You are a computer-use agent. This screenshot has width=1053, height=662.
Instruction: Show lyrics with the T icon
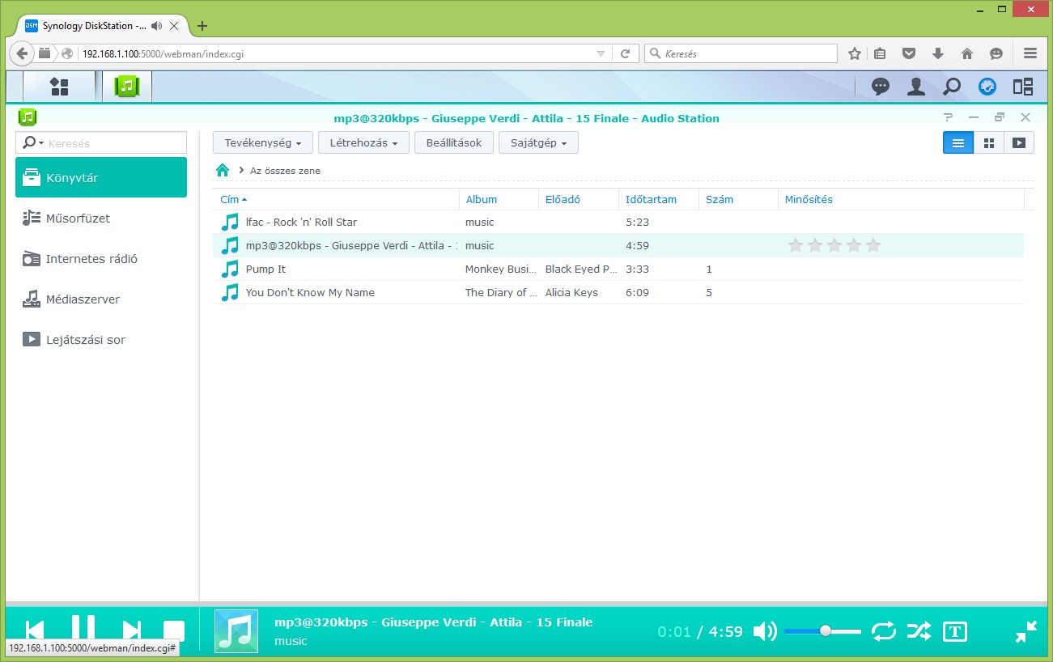[955, 631]
